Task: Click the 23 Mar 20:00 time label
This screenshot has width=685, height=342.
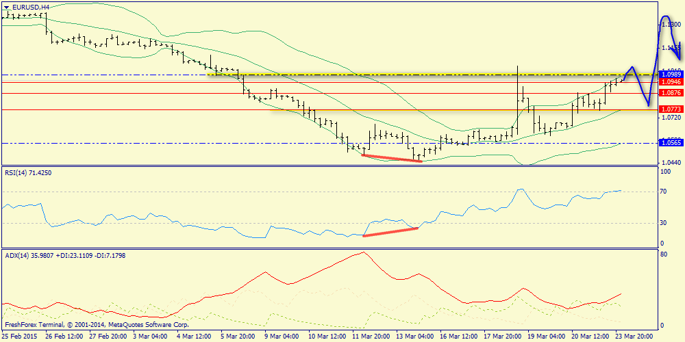Action: click(635, 337)
